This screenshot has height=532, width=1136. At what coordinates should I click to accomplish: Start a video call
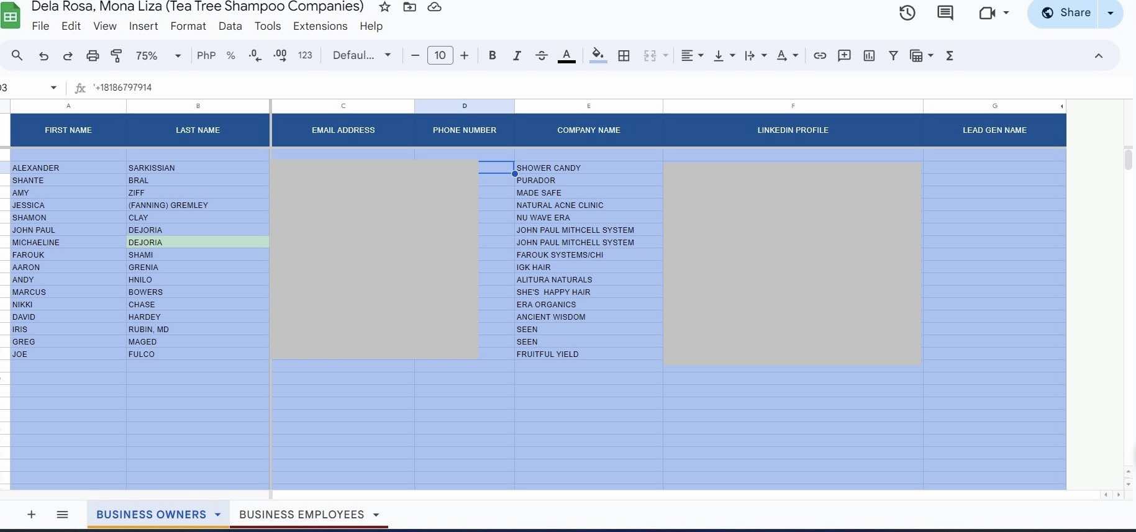click(987, 12)
